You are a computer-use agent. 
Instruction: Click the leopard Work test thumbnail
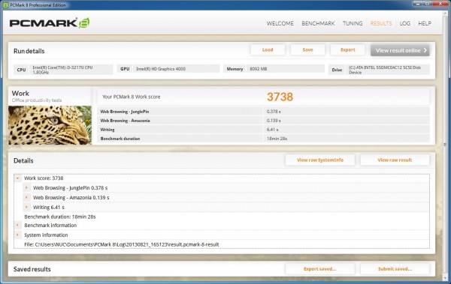[50, 125]
